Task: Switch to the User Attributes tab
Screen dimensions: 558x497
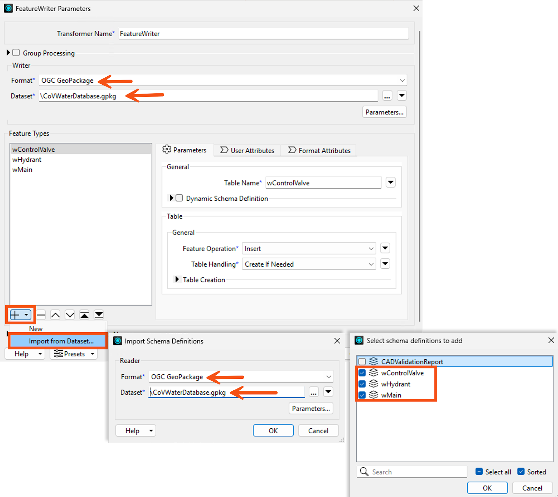Action: 247,150
